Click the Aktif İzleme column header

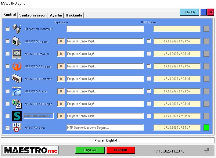click(149, 22)
